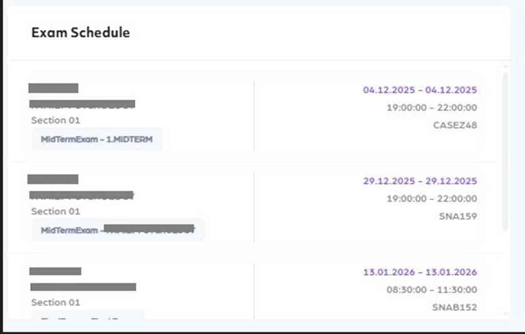Click the vertical scrollbar of the exam list

[x=506, y=150]
